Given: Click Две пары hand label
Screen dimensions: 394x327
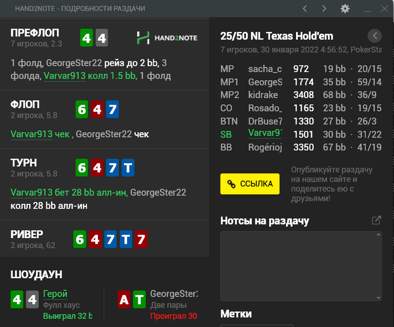Looking at the screenshot, I should pos(168,305).
